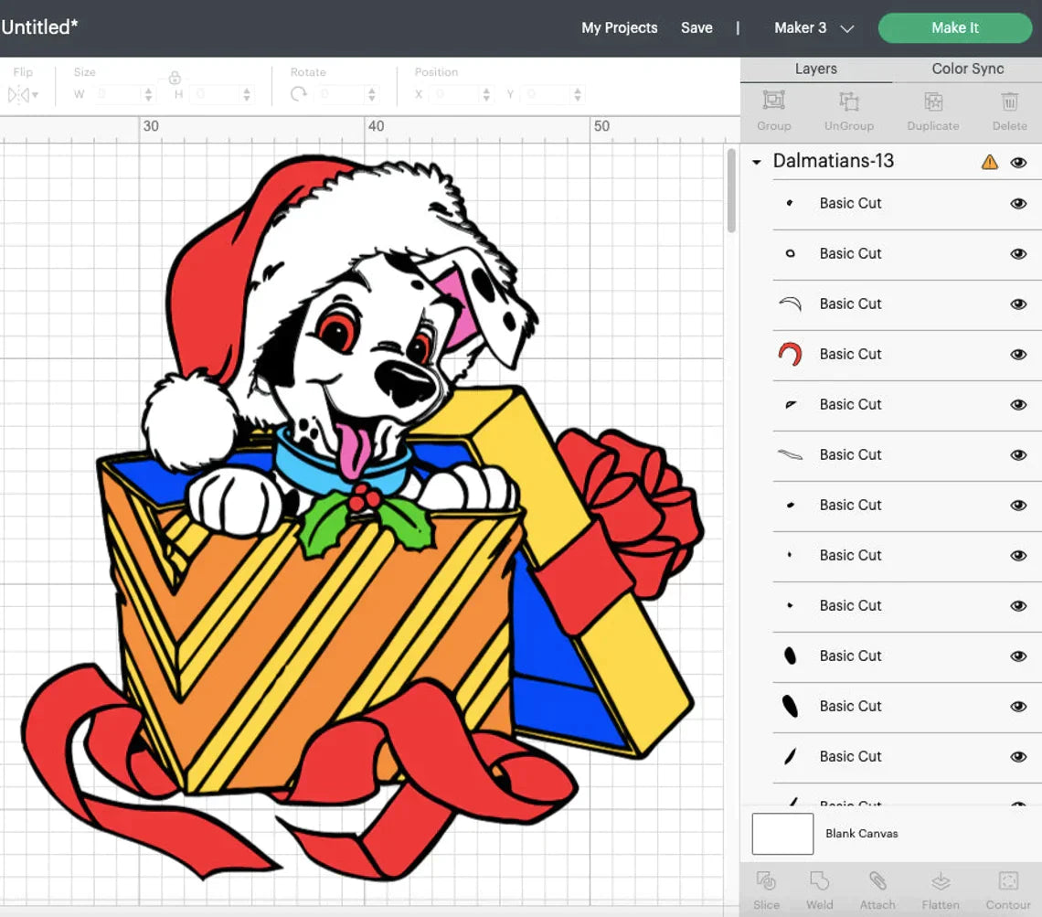Screen dimensions: 1042x917
Task: Open the Maker 3 machine dropdown
Action: [x=813, y=28]
